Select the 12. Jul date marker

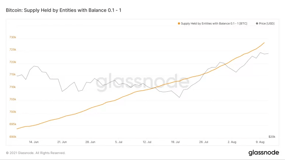(x=147, y=142)
